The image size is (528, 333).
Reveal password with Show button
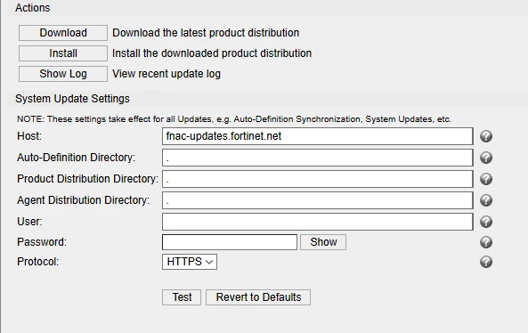pyautogui.click(x=323, y=242)
